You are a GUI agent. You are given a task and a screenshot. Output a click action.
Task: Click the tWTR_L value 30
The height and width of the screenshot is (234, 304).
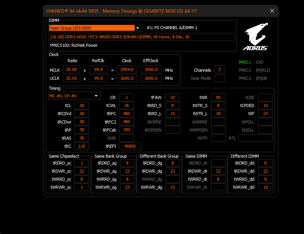click(218, 114)
